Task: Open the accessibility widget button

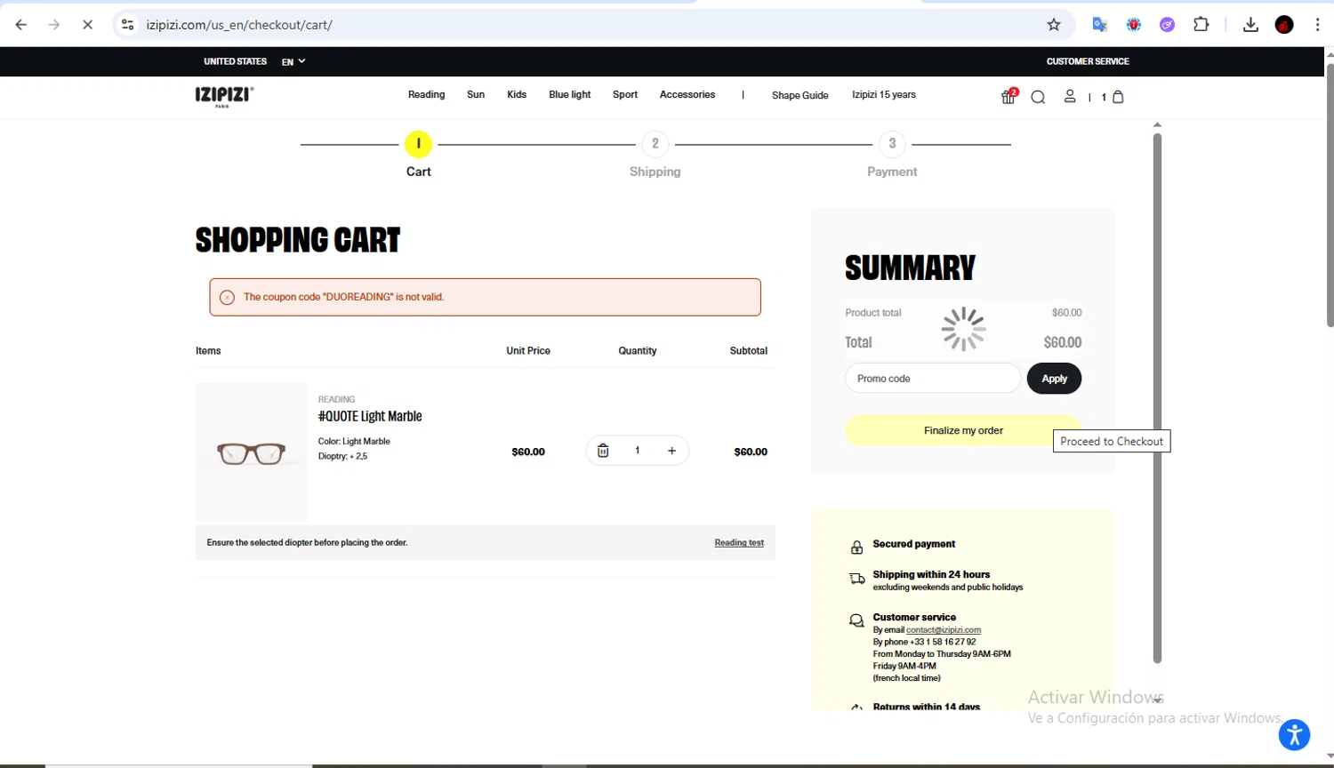Action: [x=1294, y=735]
